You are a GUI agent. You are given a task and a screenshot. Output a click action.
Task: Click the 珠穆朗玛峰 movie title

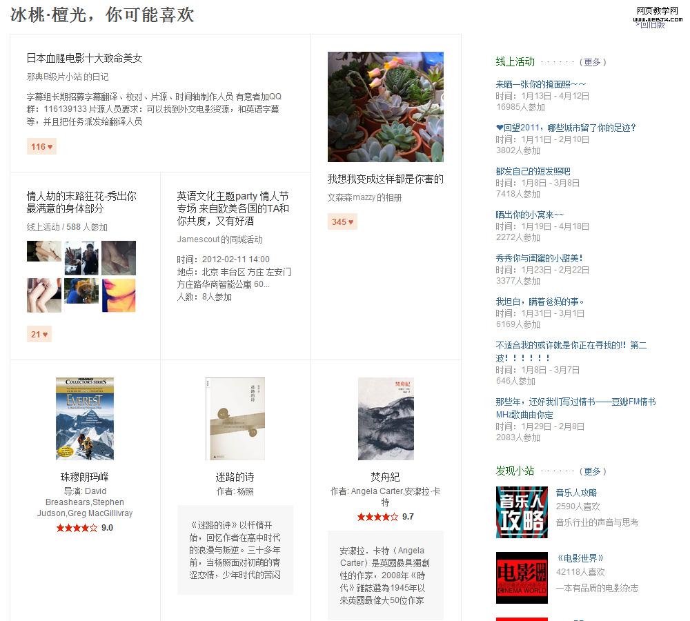point(85,477)
